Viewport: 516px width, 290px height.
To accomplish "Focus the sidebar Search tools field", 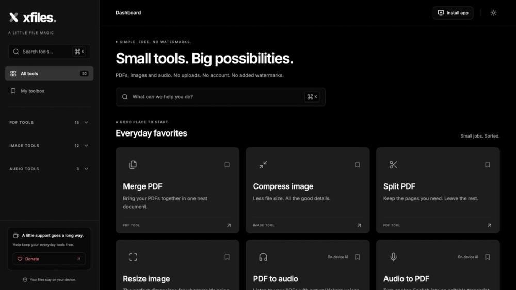I will coord(50,52).
